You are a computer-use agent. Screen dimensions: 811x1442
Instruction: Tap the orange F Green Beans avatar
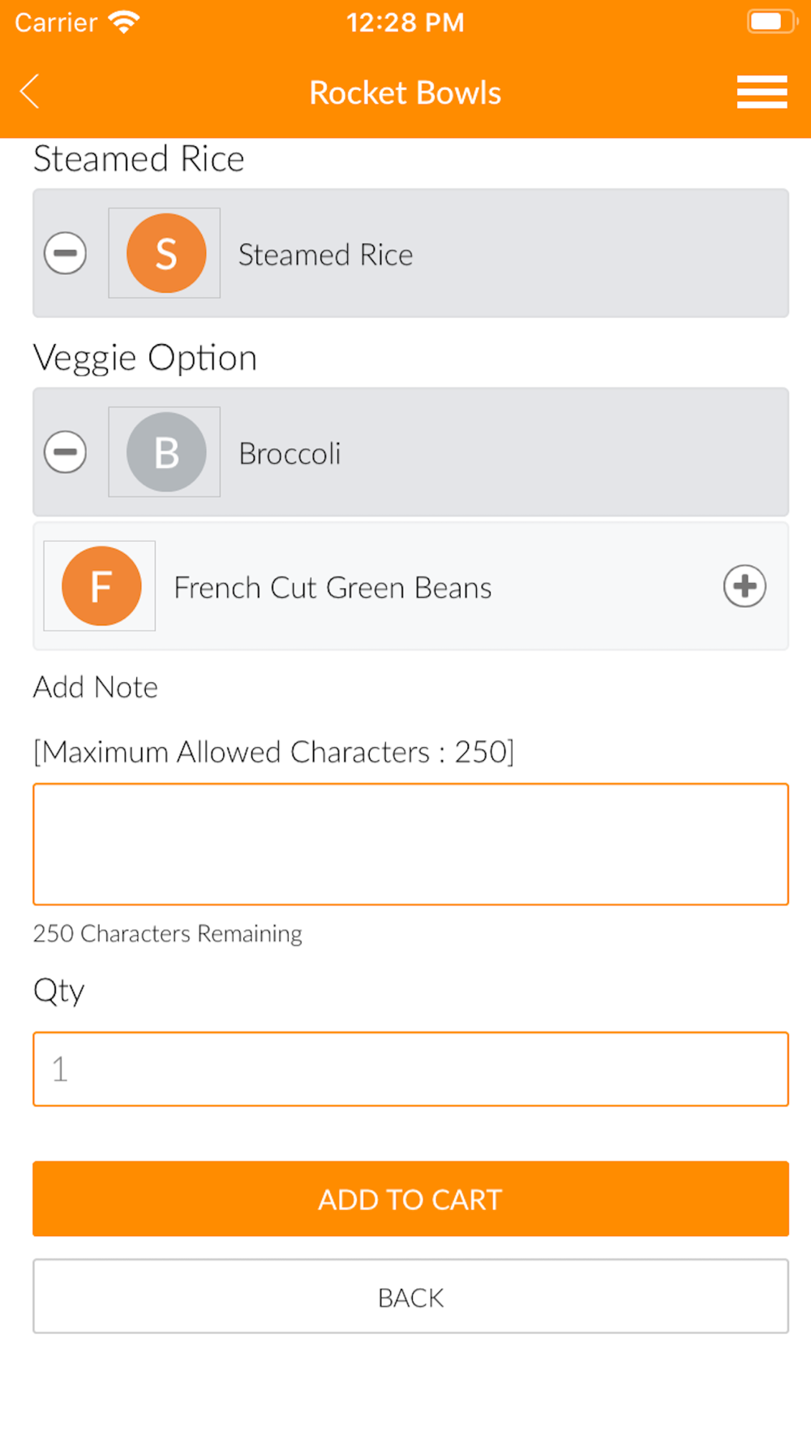(x=101, y=586)
